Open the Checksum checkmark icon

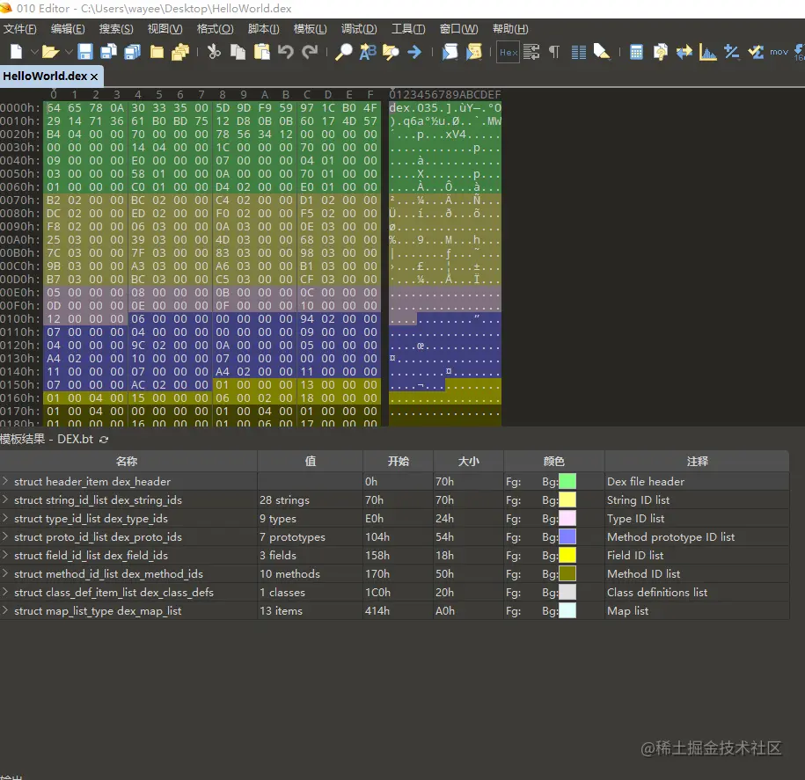(755, 52)
